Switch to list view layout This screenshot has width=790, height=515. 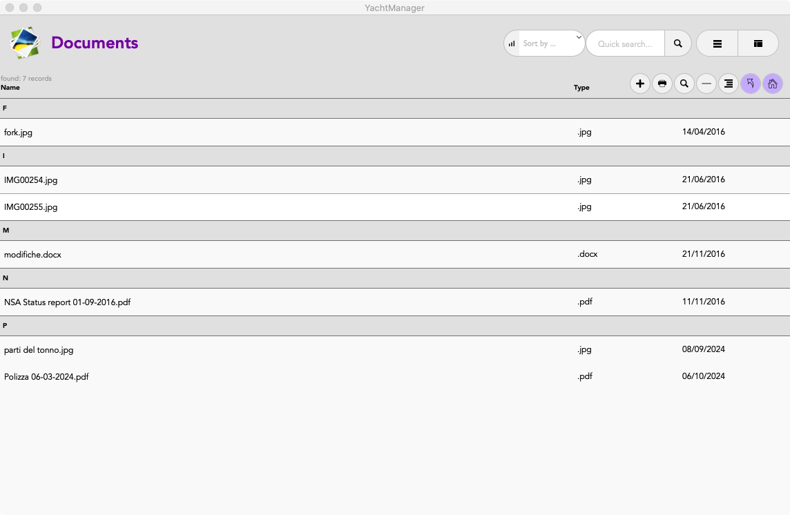[x=717, y=43]
